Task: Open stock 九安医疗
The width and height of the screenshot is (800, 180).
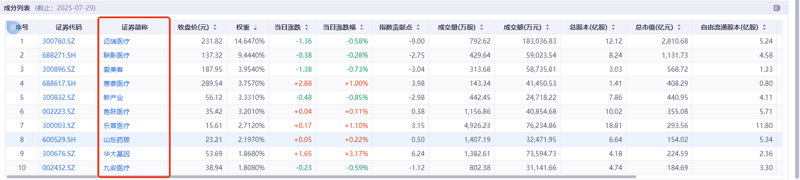Action: tap(117, 168)
